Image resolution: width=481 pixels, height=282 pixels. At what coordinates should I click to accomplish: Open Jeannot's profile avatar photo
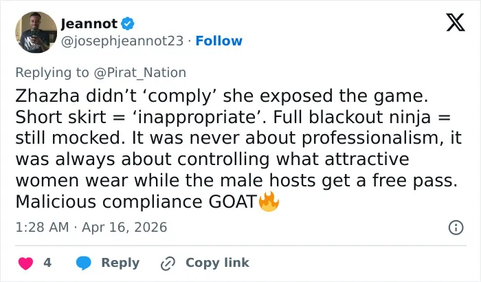point(36,32)
